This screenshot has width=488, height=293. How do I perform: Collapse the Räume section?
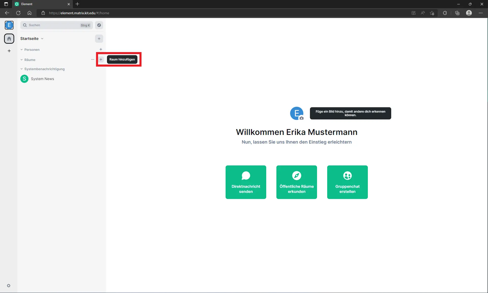point(22,60)
